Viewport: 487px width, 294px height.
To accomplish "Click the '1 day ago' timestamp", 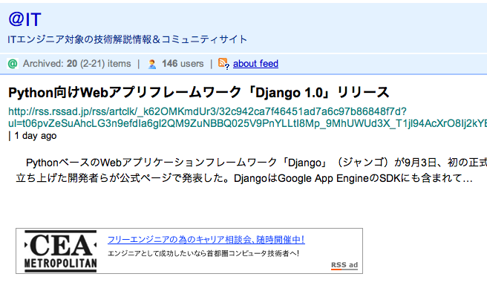I will (x=36, y=136).
